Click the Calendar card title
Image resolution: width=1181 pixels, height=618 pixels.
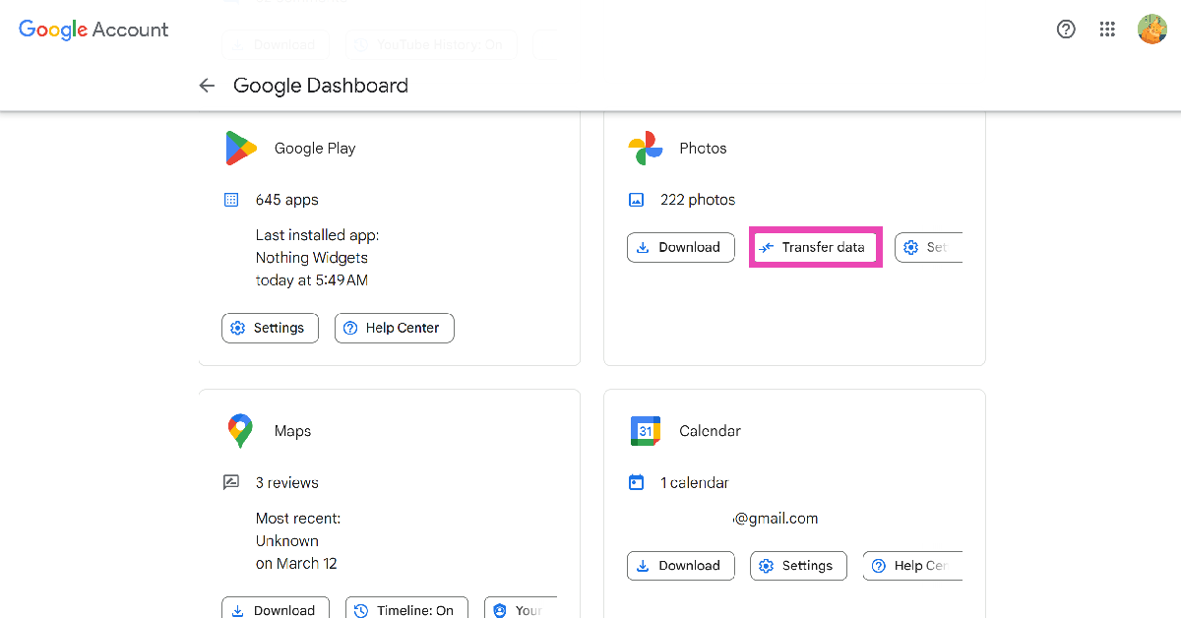(x=710, y=431)
